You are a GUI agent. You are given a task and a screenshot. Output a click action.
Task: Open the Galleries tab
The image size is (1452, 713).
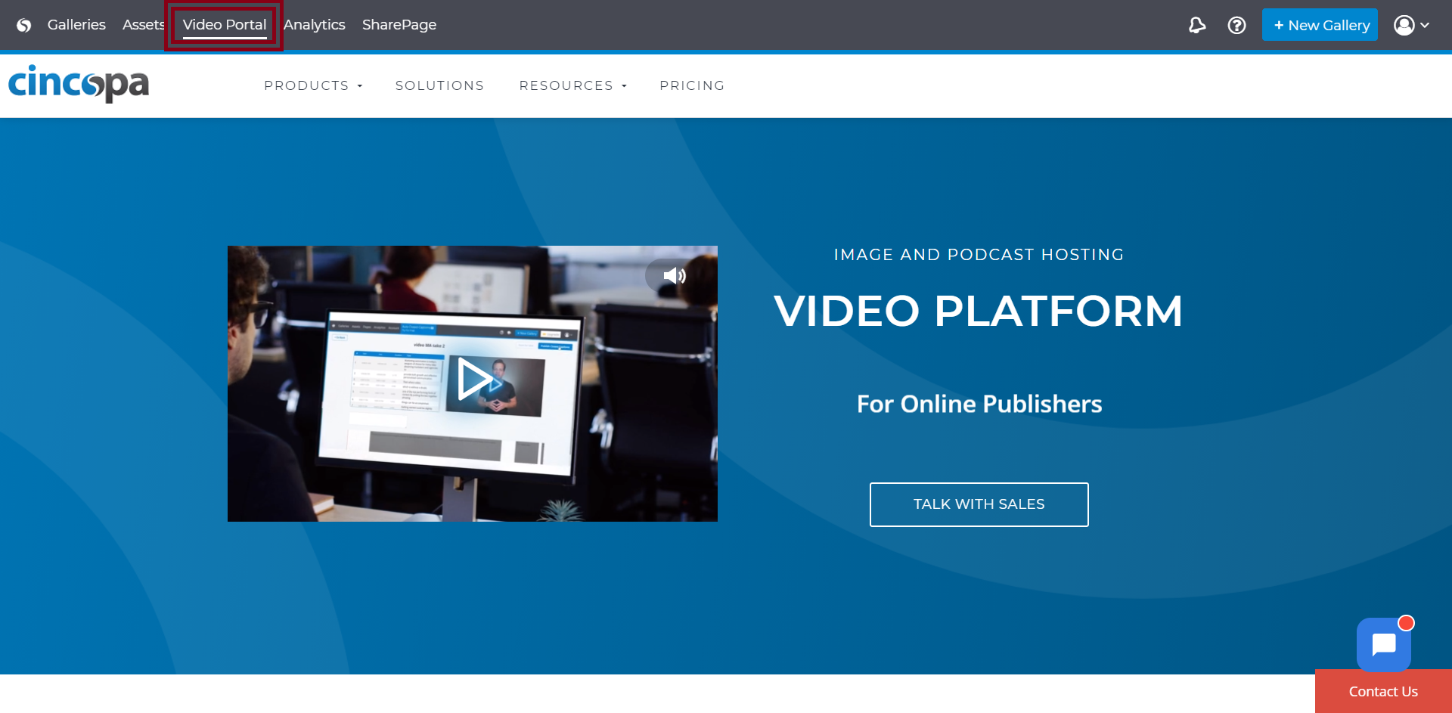click(x=76, y=25)
